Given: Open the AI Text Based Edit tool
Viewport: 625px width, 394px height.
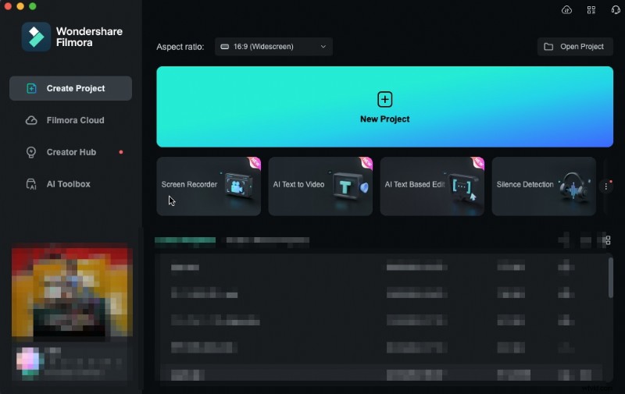Looking at the screenshot, I should point(432,186).
